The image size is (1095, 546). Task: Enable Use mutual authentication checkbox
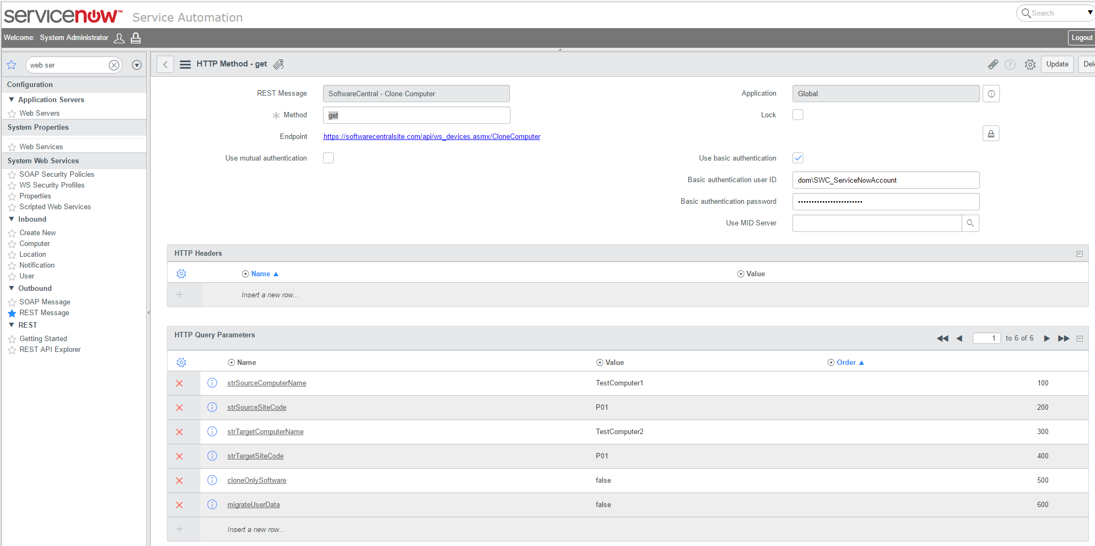tap(328, 158)
